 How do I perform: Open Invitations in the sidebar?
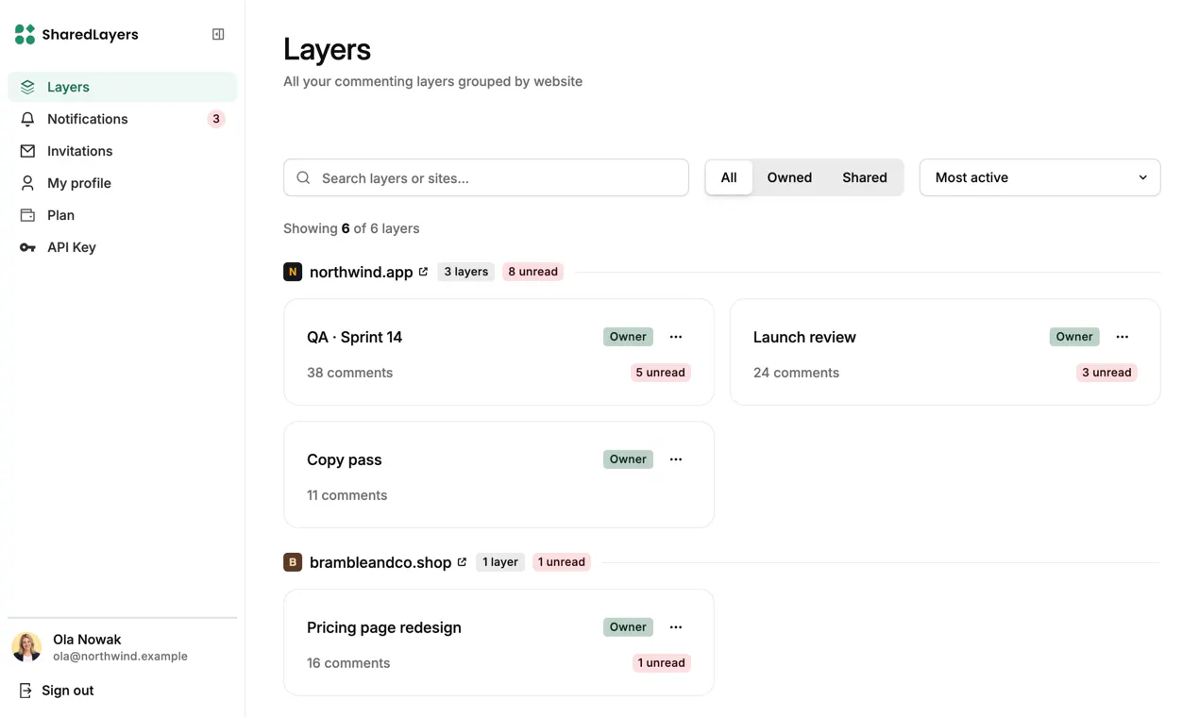pos(123,151)
